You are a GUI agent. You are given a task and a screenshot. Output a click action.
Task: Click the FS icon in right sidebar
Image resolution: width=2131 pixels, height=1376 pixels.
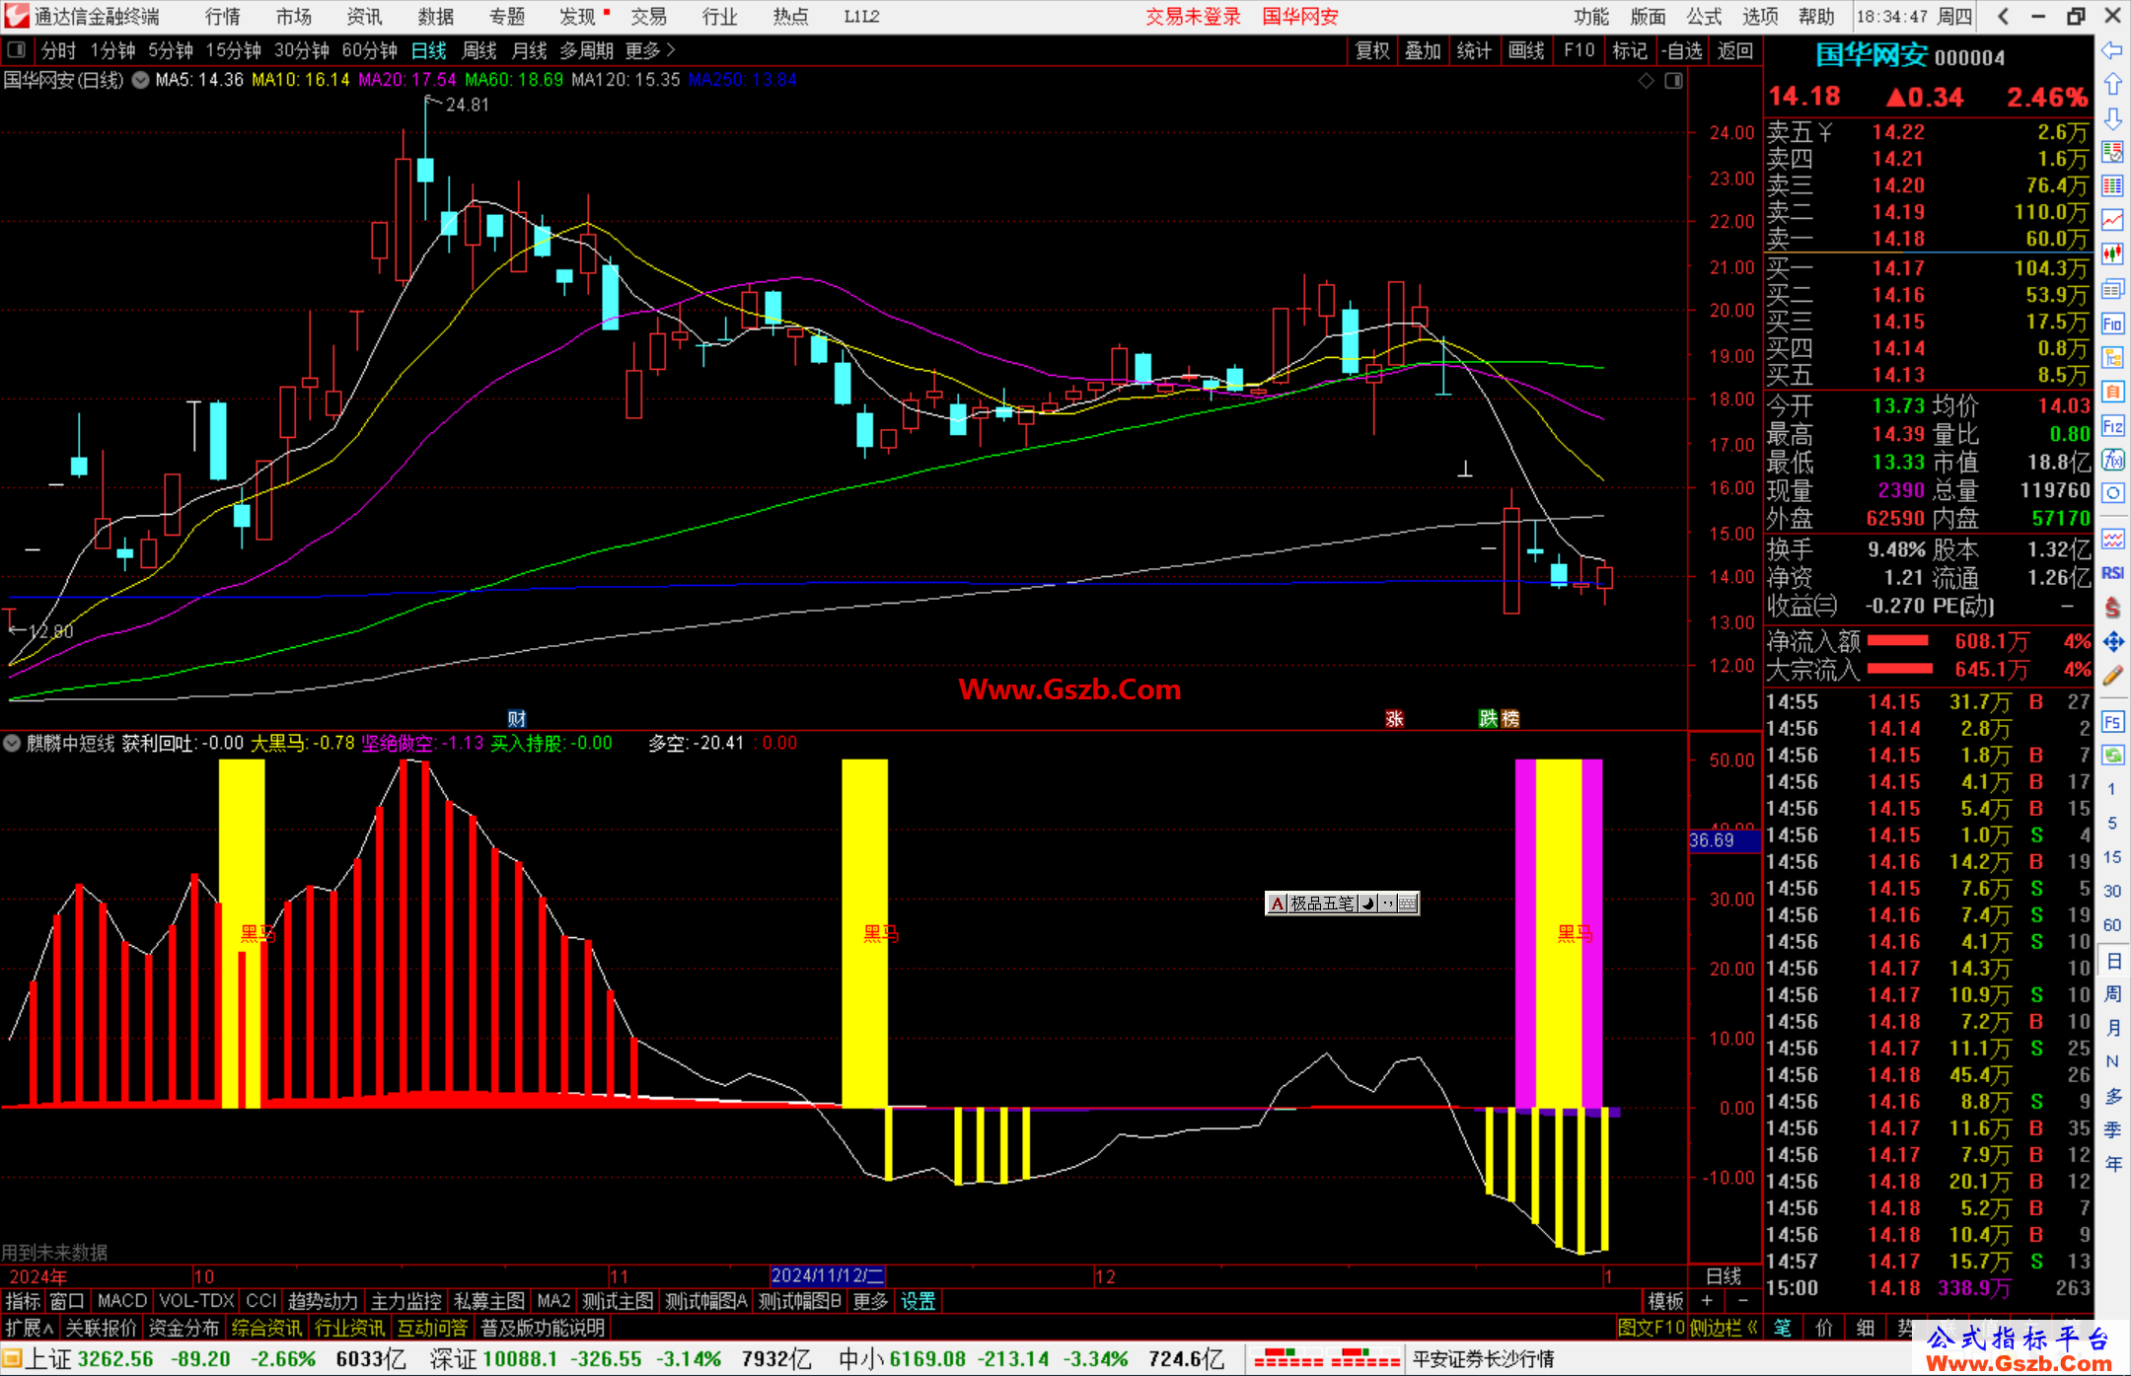pyautogui.click(x=2112, y=722)
